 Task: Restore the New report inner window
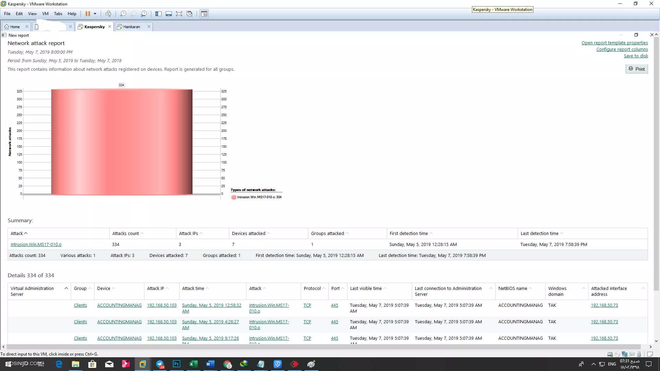point(636,35)
